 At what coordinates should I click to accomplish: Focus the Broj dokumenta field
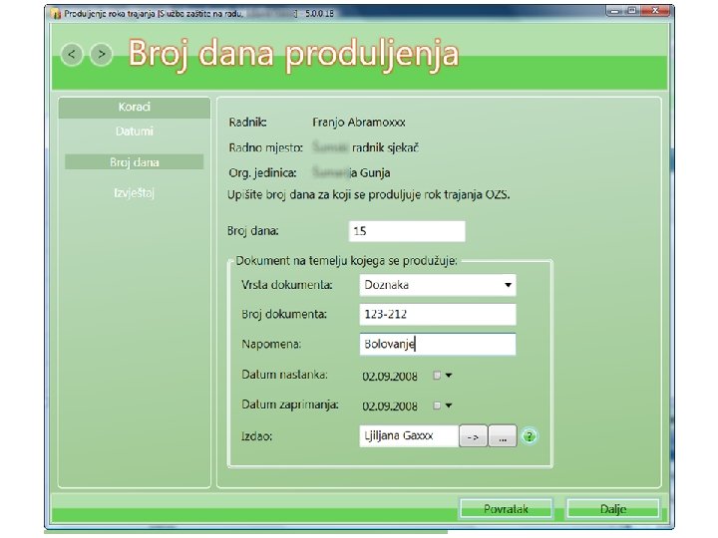tap(438, 314)
